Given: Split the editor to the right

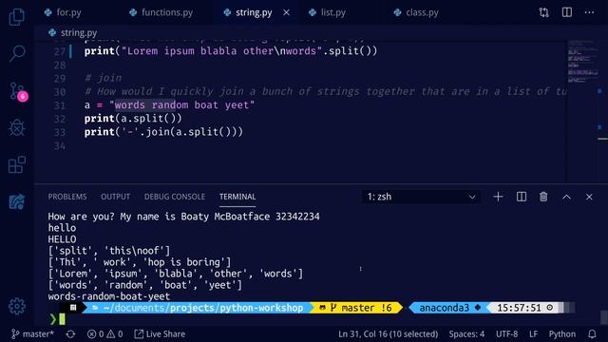Looking at the screenshot, I should coord(567,12).
